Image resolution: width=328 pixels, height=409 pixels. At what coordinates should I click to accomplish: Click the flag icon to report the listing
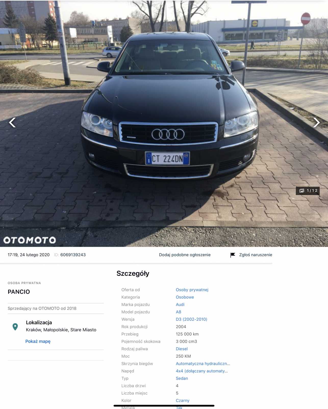pyautogui.click(x=233, y=255)
